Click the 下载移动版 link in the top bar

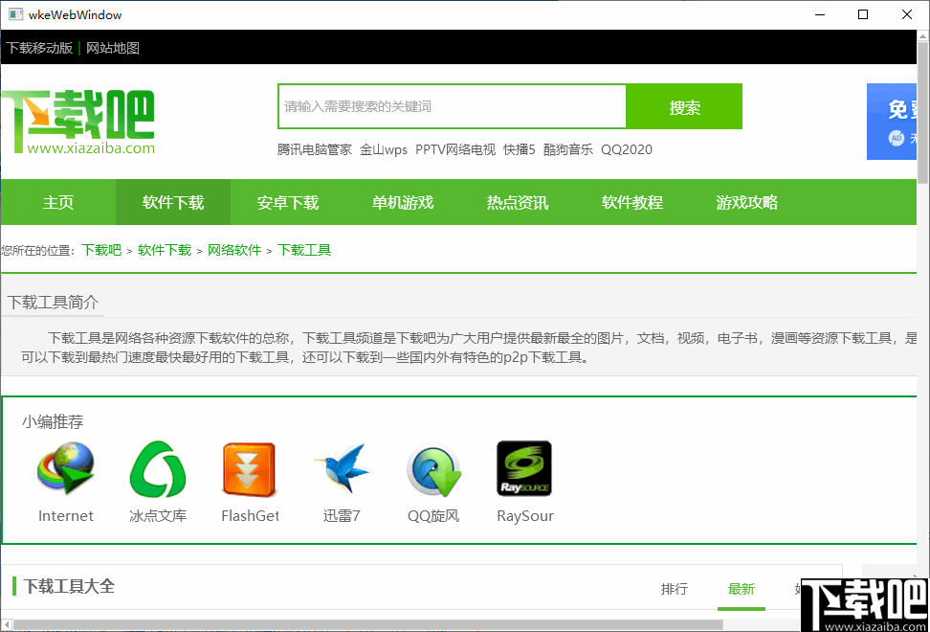click(38, 47)
